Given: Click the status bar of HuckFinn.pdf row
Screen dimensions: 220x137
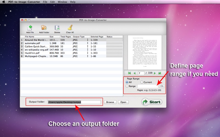Looking at the screenshot, I should [x=114, y=53].
